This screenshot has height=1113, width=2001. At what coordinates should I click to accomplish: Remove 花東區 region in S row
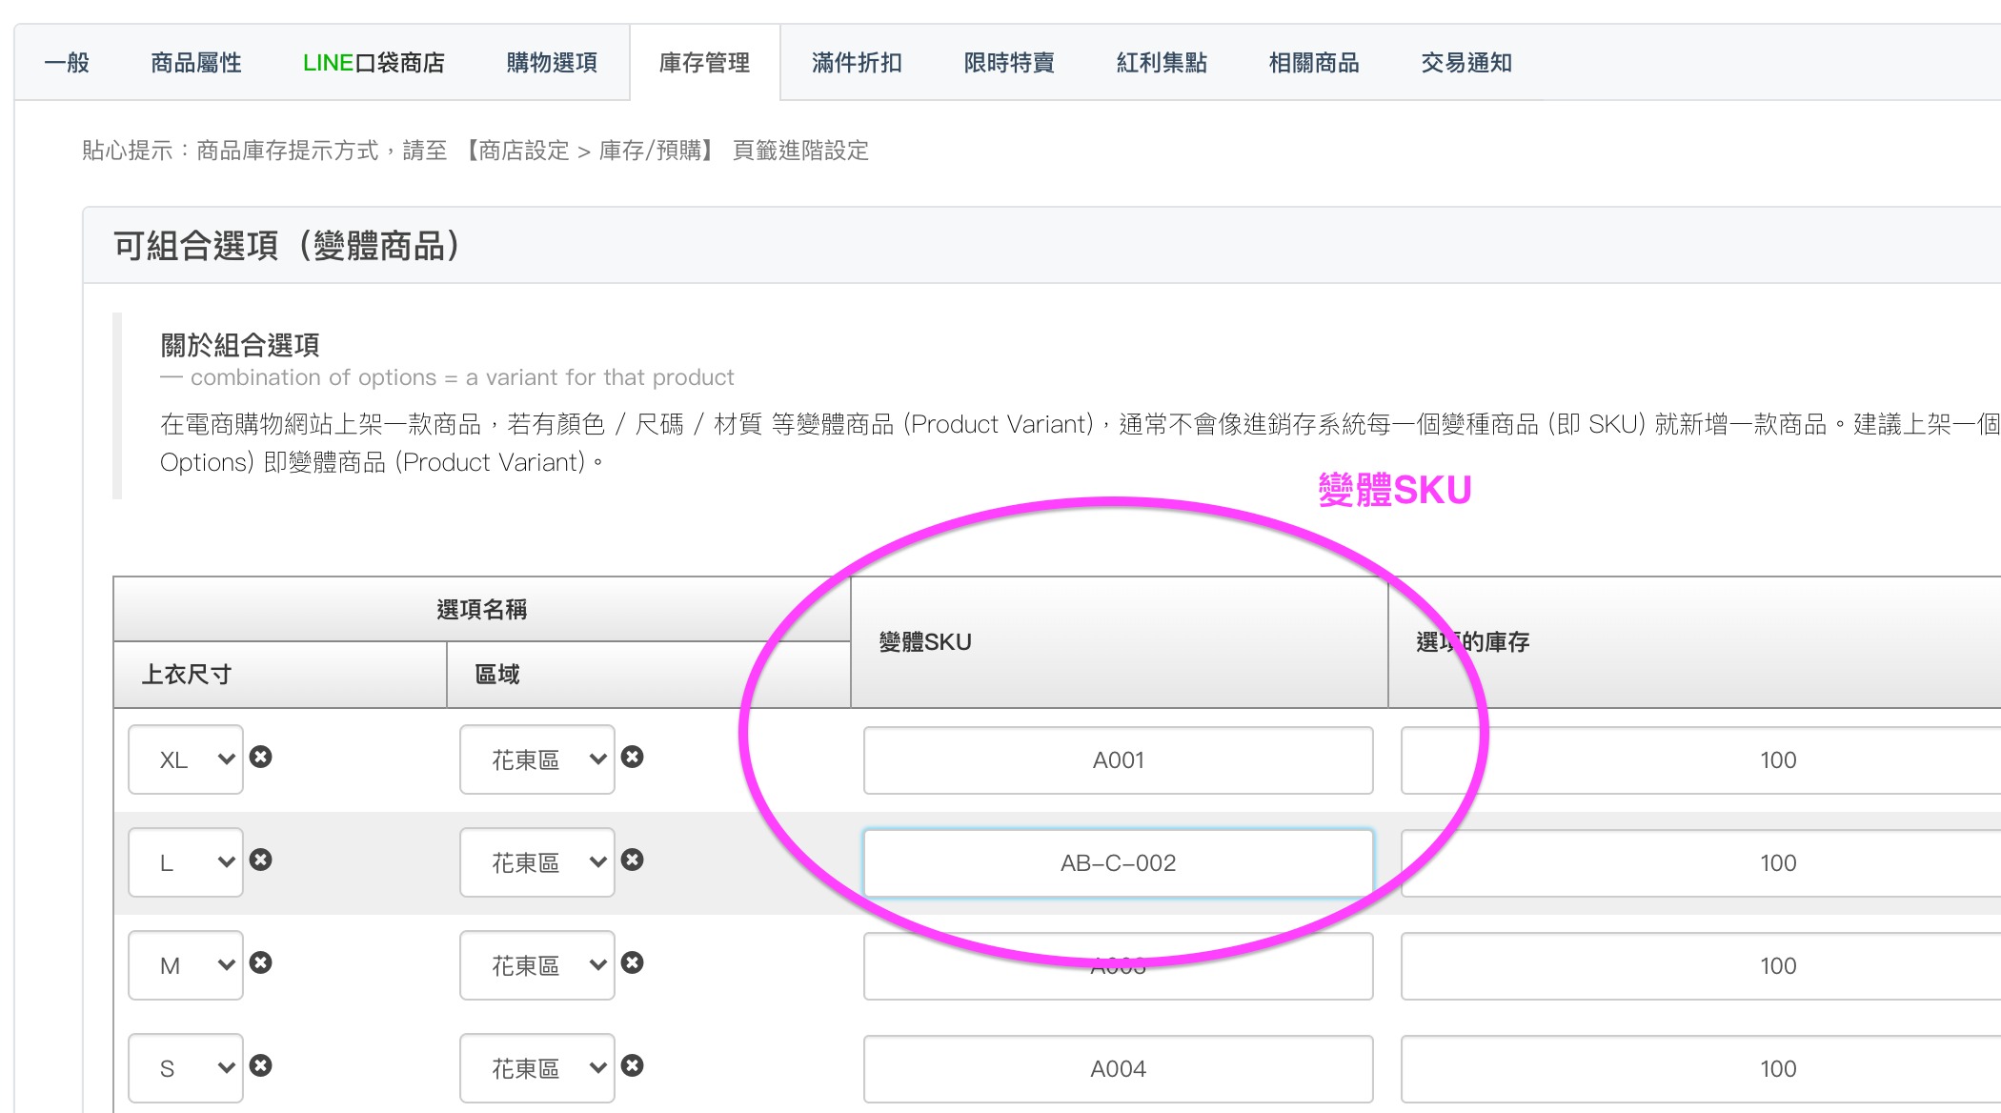tap(632, 1065)
